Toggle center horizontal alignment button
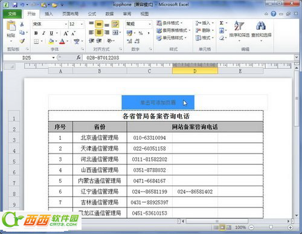This screenshot has height=234, width=302. click(98, 33)
